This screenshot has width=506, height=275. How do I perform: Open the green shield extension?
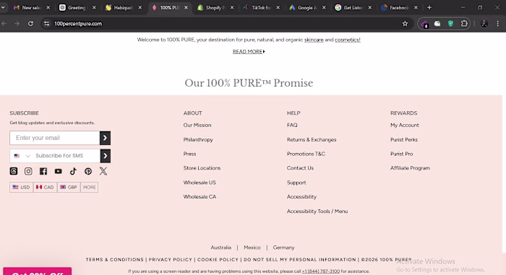coord(450,24)
